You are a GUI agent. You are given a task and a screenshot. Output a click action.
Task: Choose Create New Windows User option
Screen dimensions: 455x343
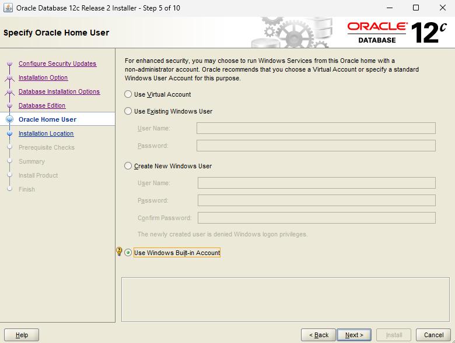tap(128, 166)
